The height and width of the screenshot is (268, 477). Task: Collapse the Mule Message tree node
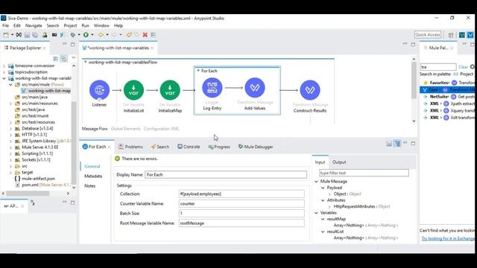pos(316,182)
